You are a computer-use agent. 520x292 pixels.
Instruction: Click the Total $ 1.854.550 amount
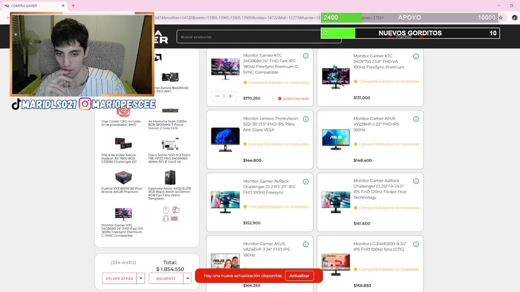(x=170, y=269)
